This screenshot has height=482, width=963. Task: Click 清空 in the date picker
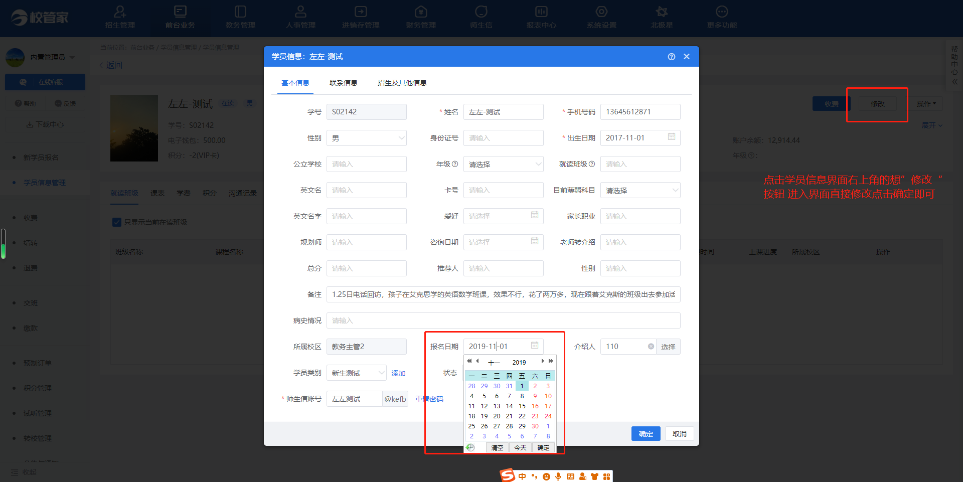[x=497, y=447]
